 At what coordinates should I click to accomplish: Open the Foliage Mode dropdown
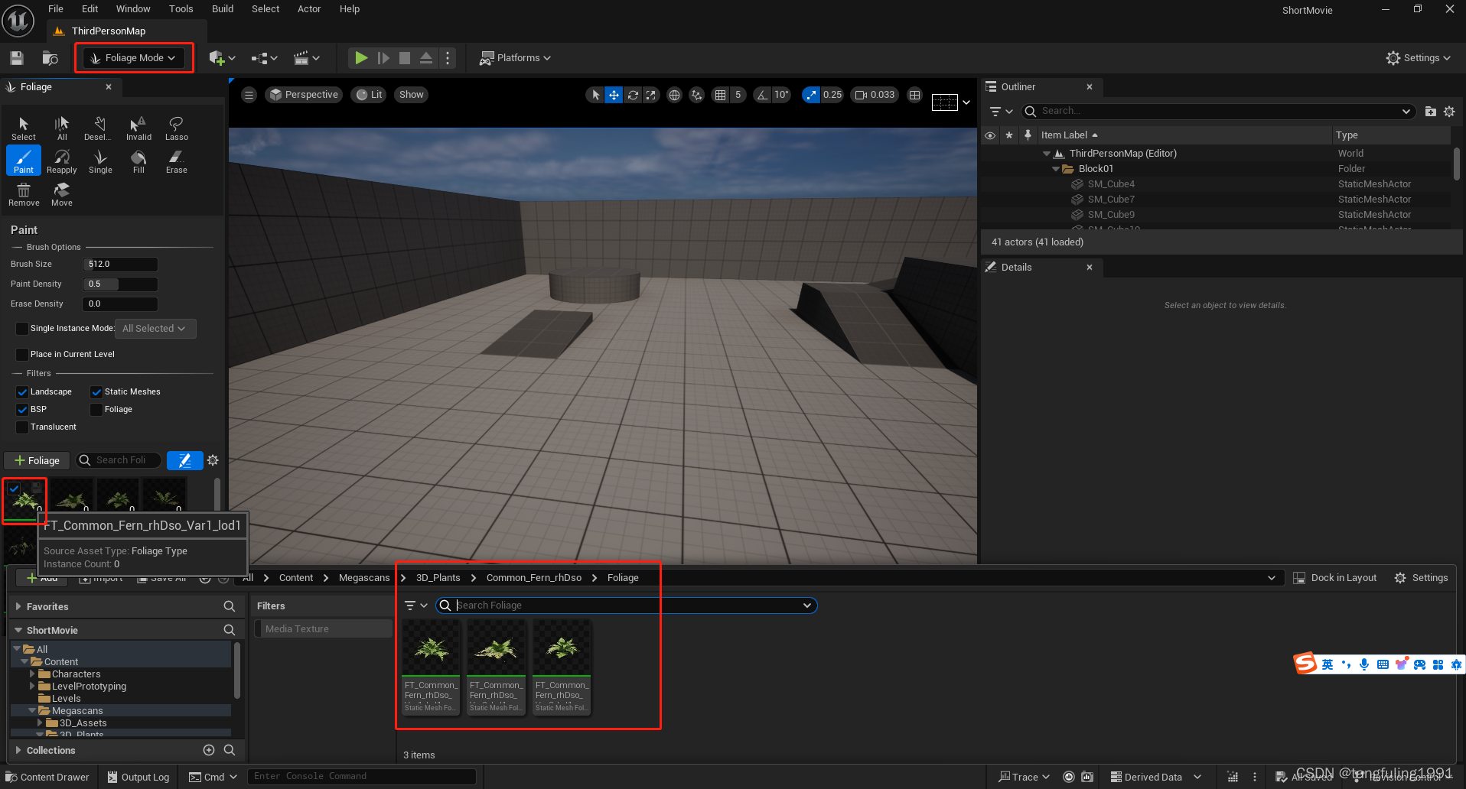pos(134,58)
